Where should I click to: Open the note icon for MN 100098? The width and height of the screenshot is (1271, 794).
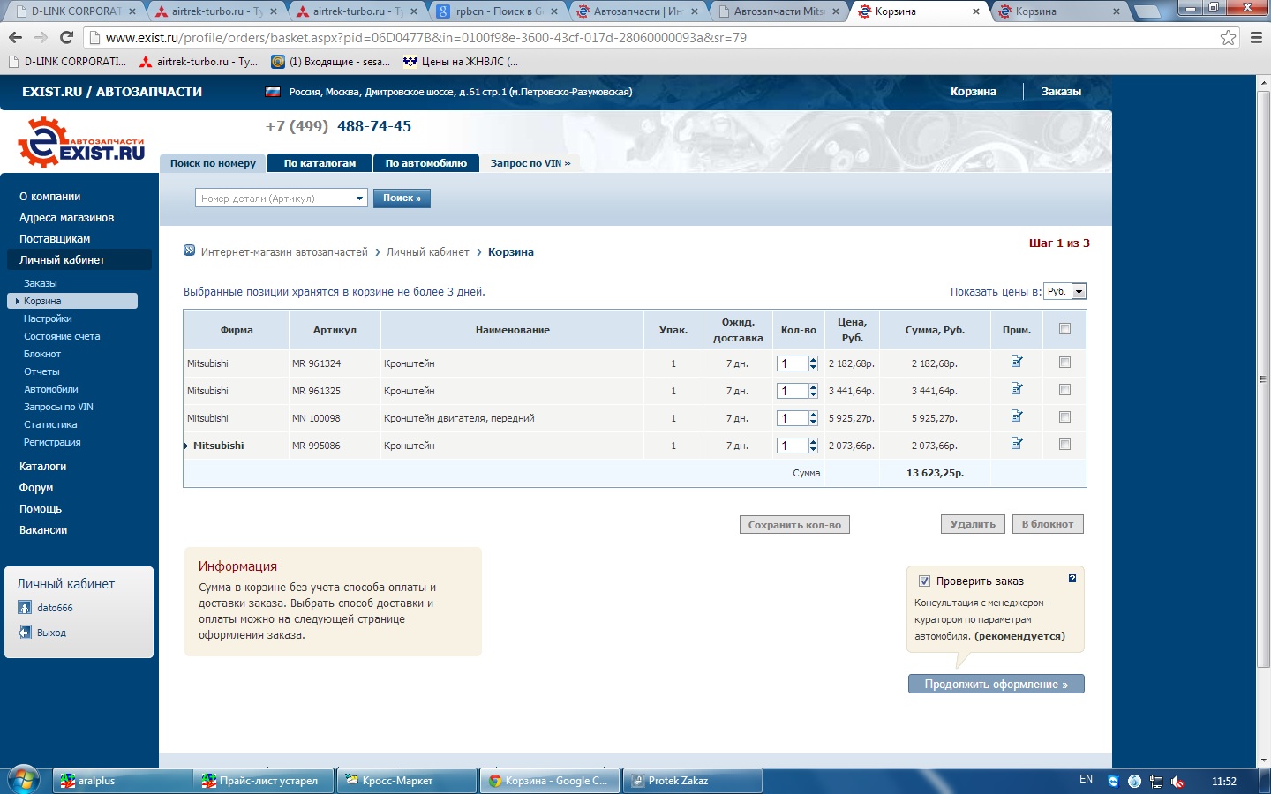(x=1017, y=416)
